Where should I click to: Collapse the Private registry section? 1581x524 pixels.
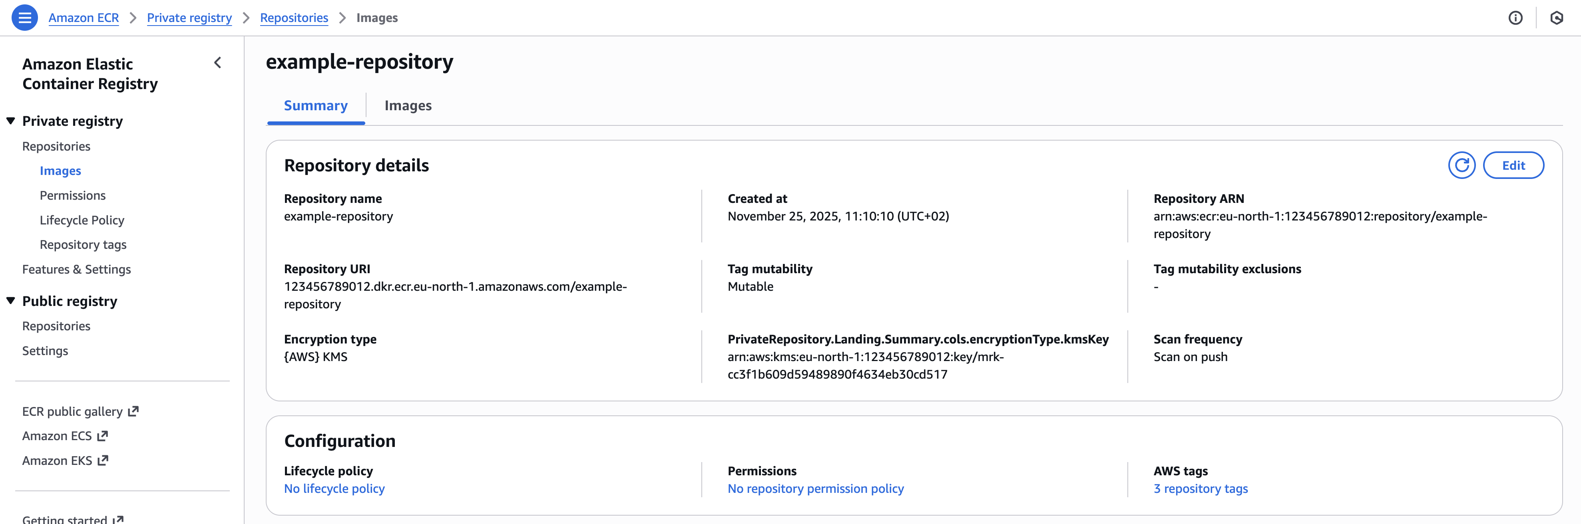click(x=11, y=121)
